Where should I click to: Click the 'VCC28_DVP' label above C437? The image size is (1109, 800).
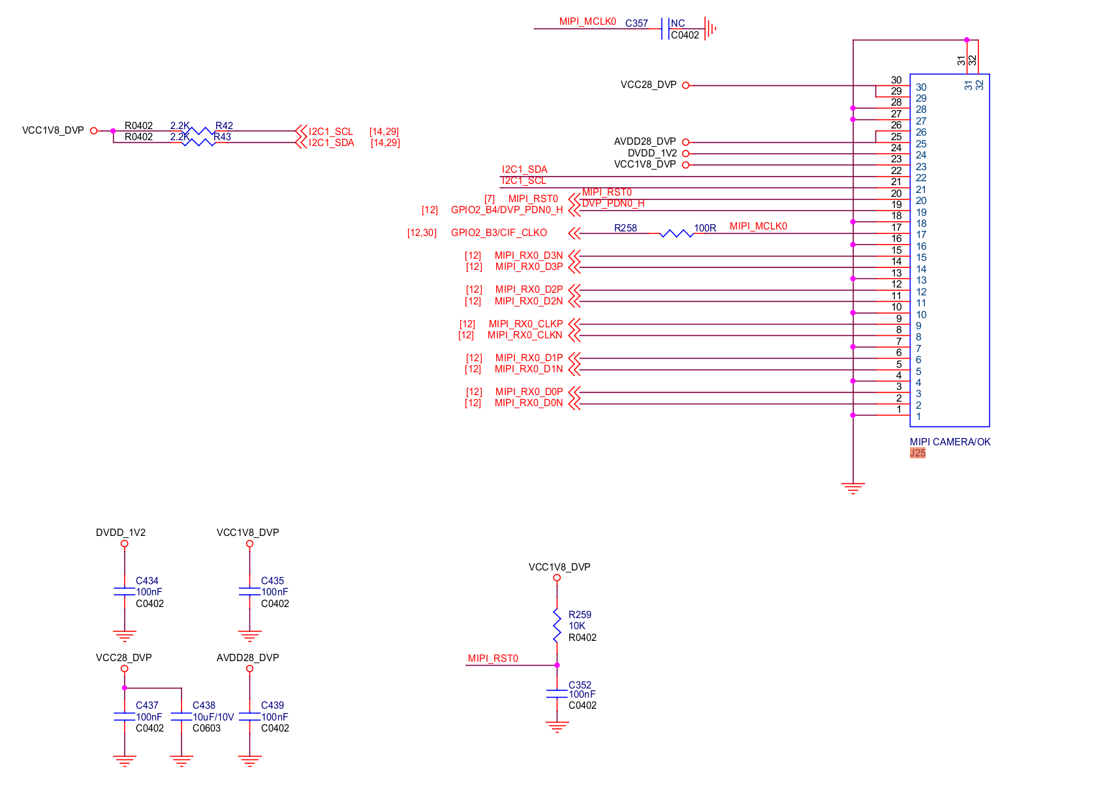click(x=124, y=658)
